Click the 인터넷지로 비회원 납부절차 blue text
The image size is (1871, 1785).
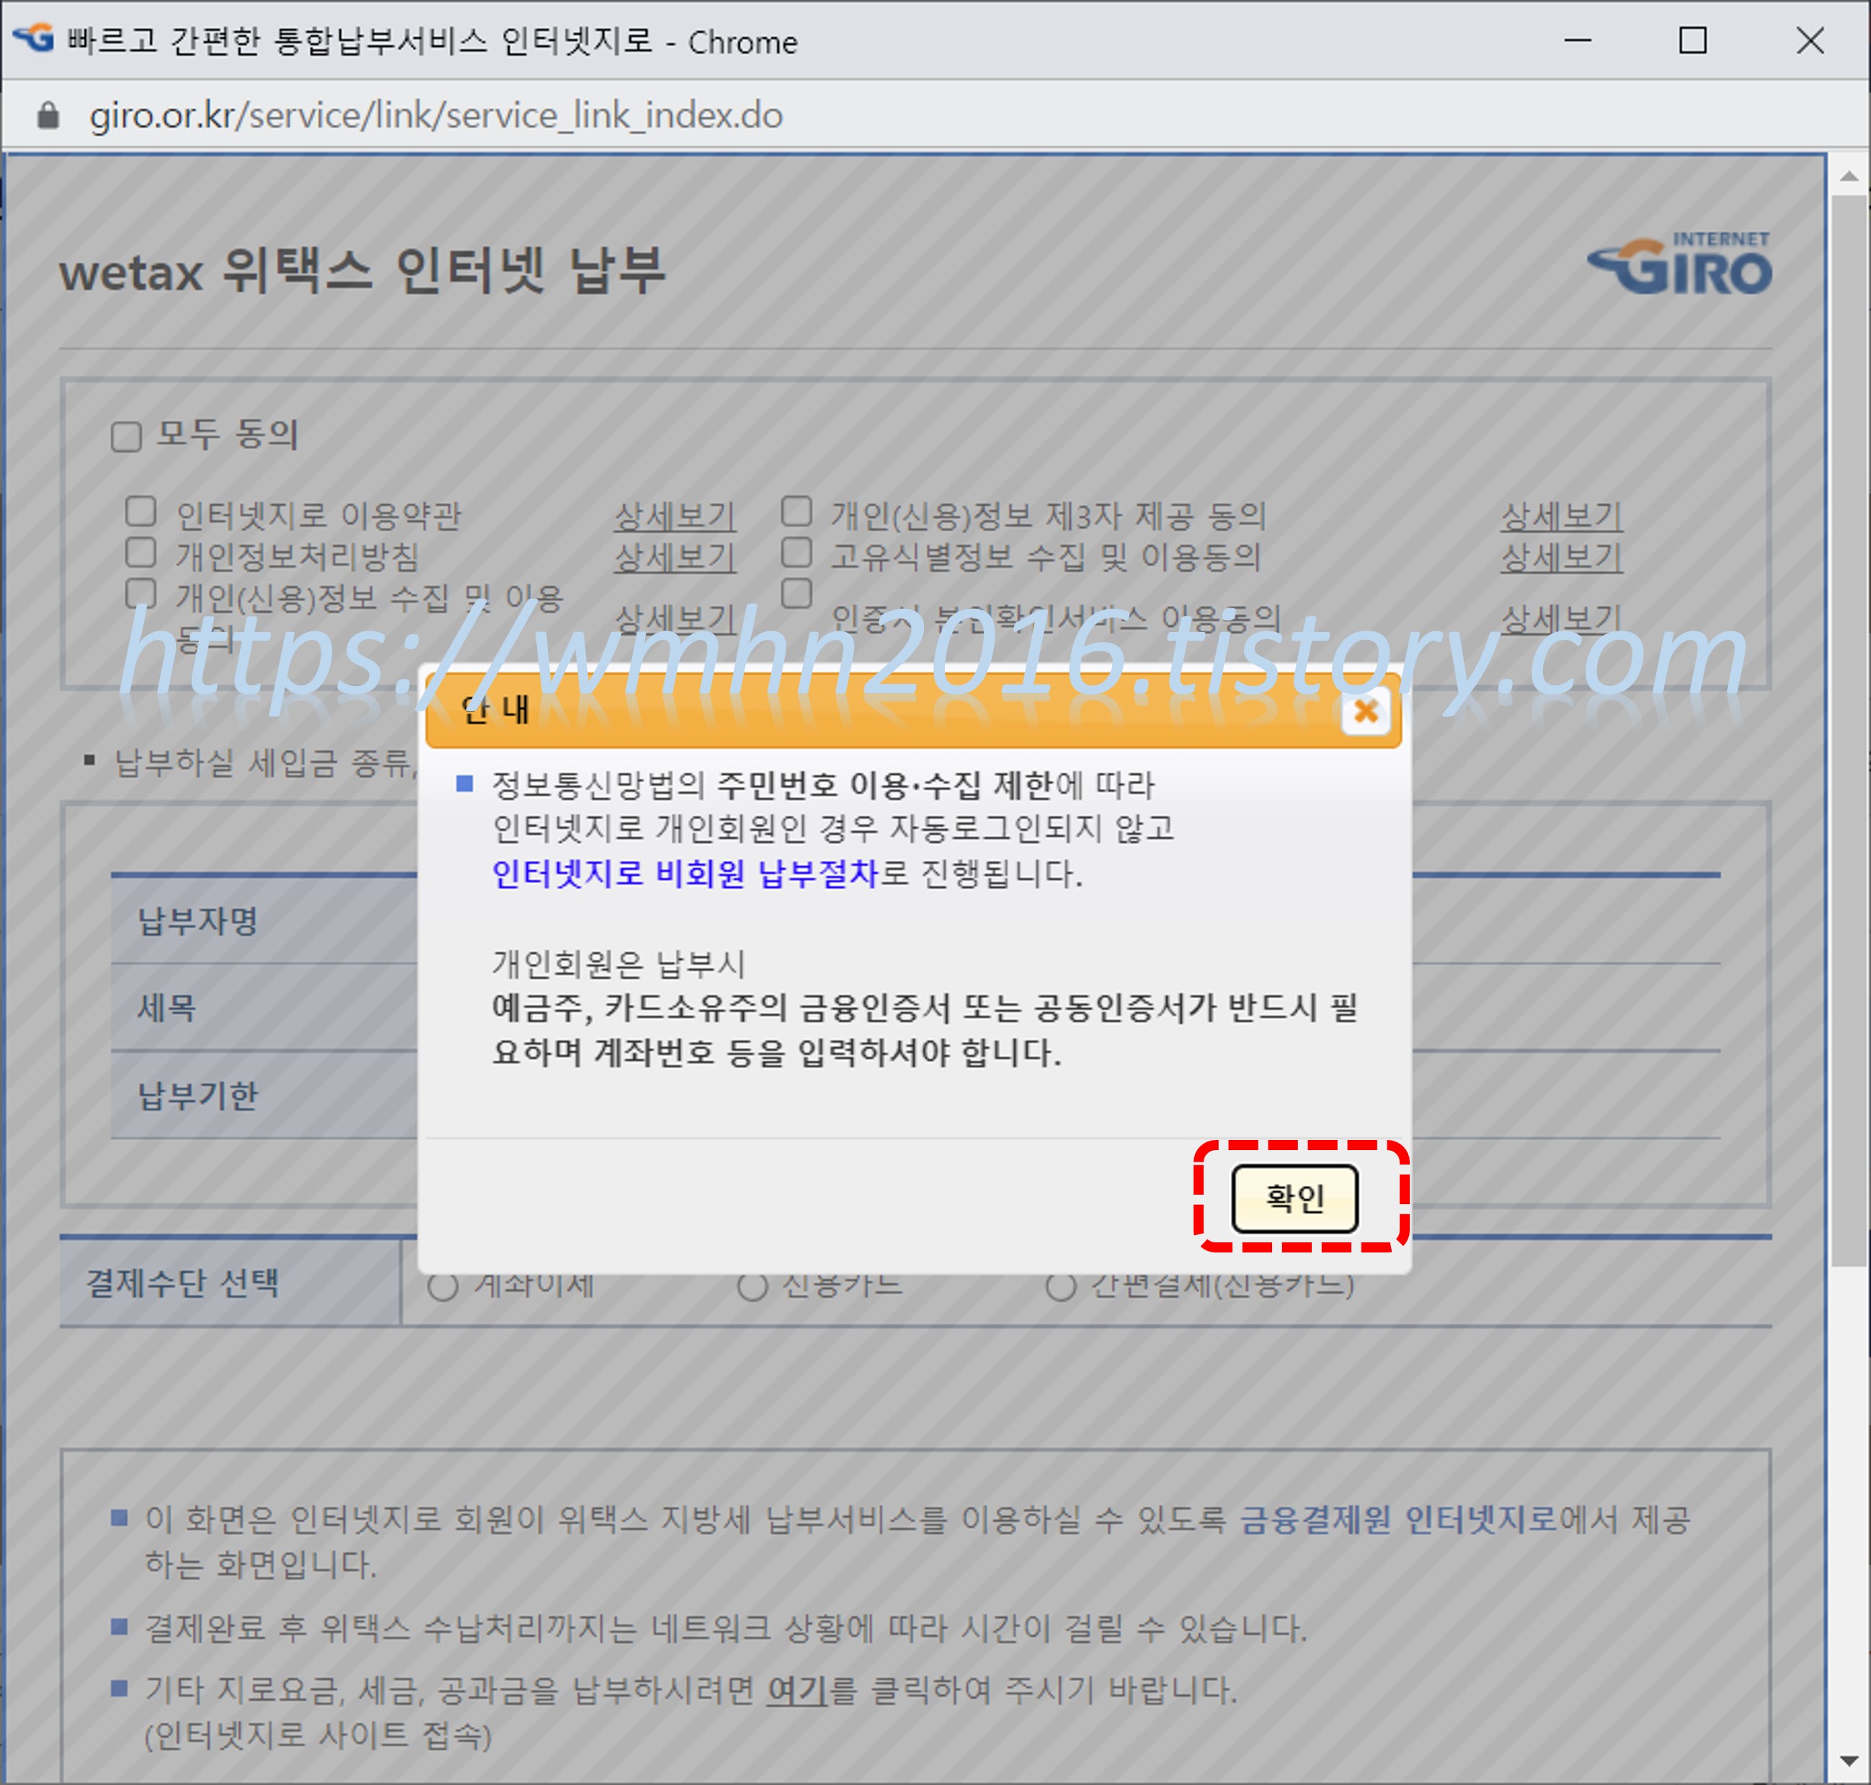[x=684, y=873]
